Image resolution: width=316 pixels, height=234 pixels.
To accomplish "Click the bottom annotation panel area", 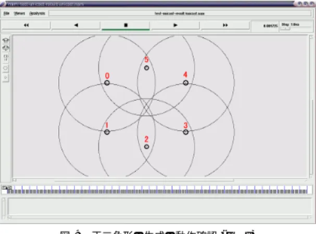I will 160,206.
